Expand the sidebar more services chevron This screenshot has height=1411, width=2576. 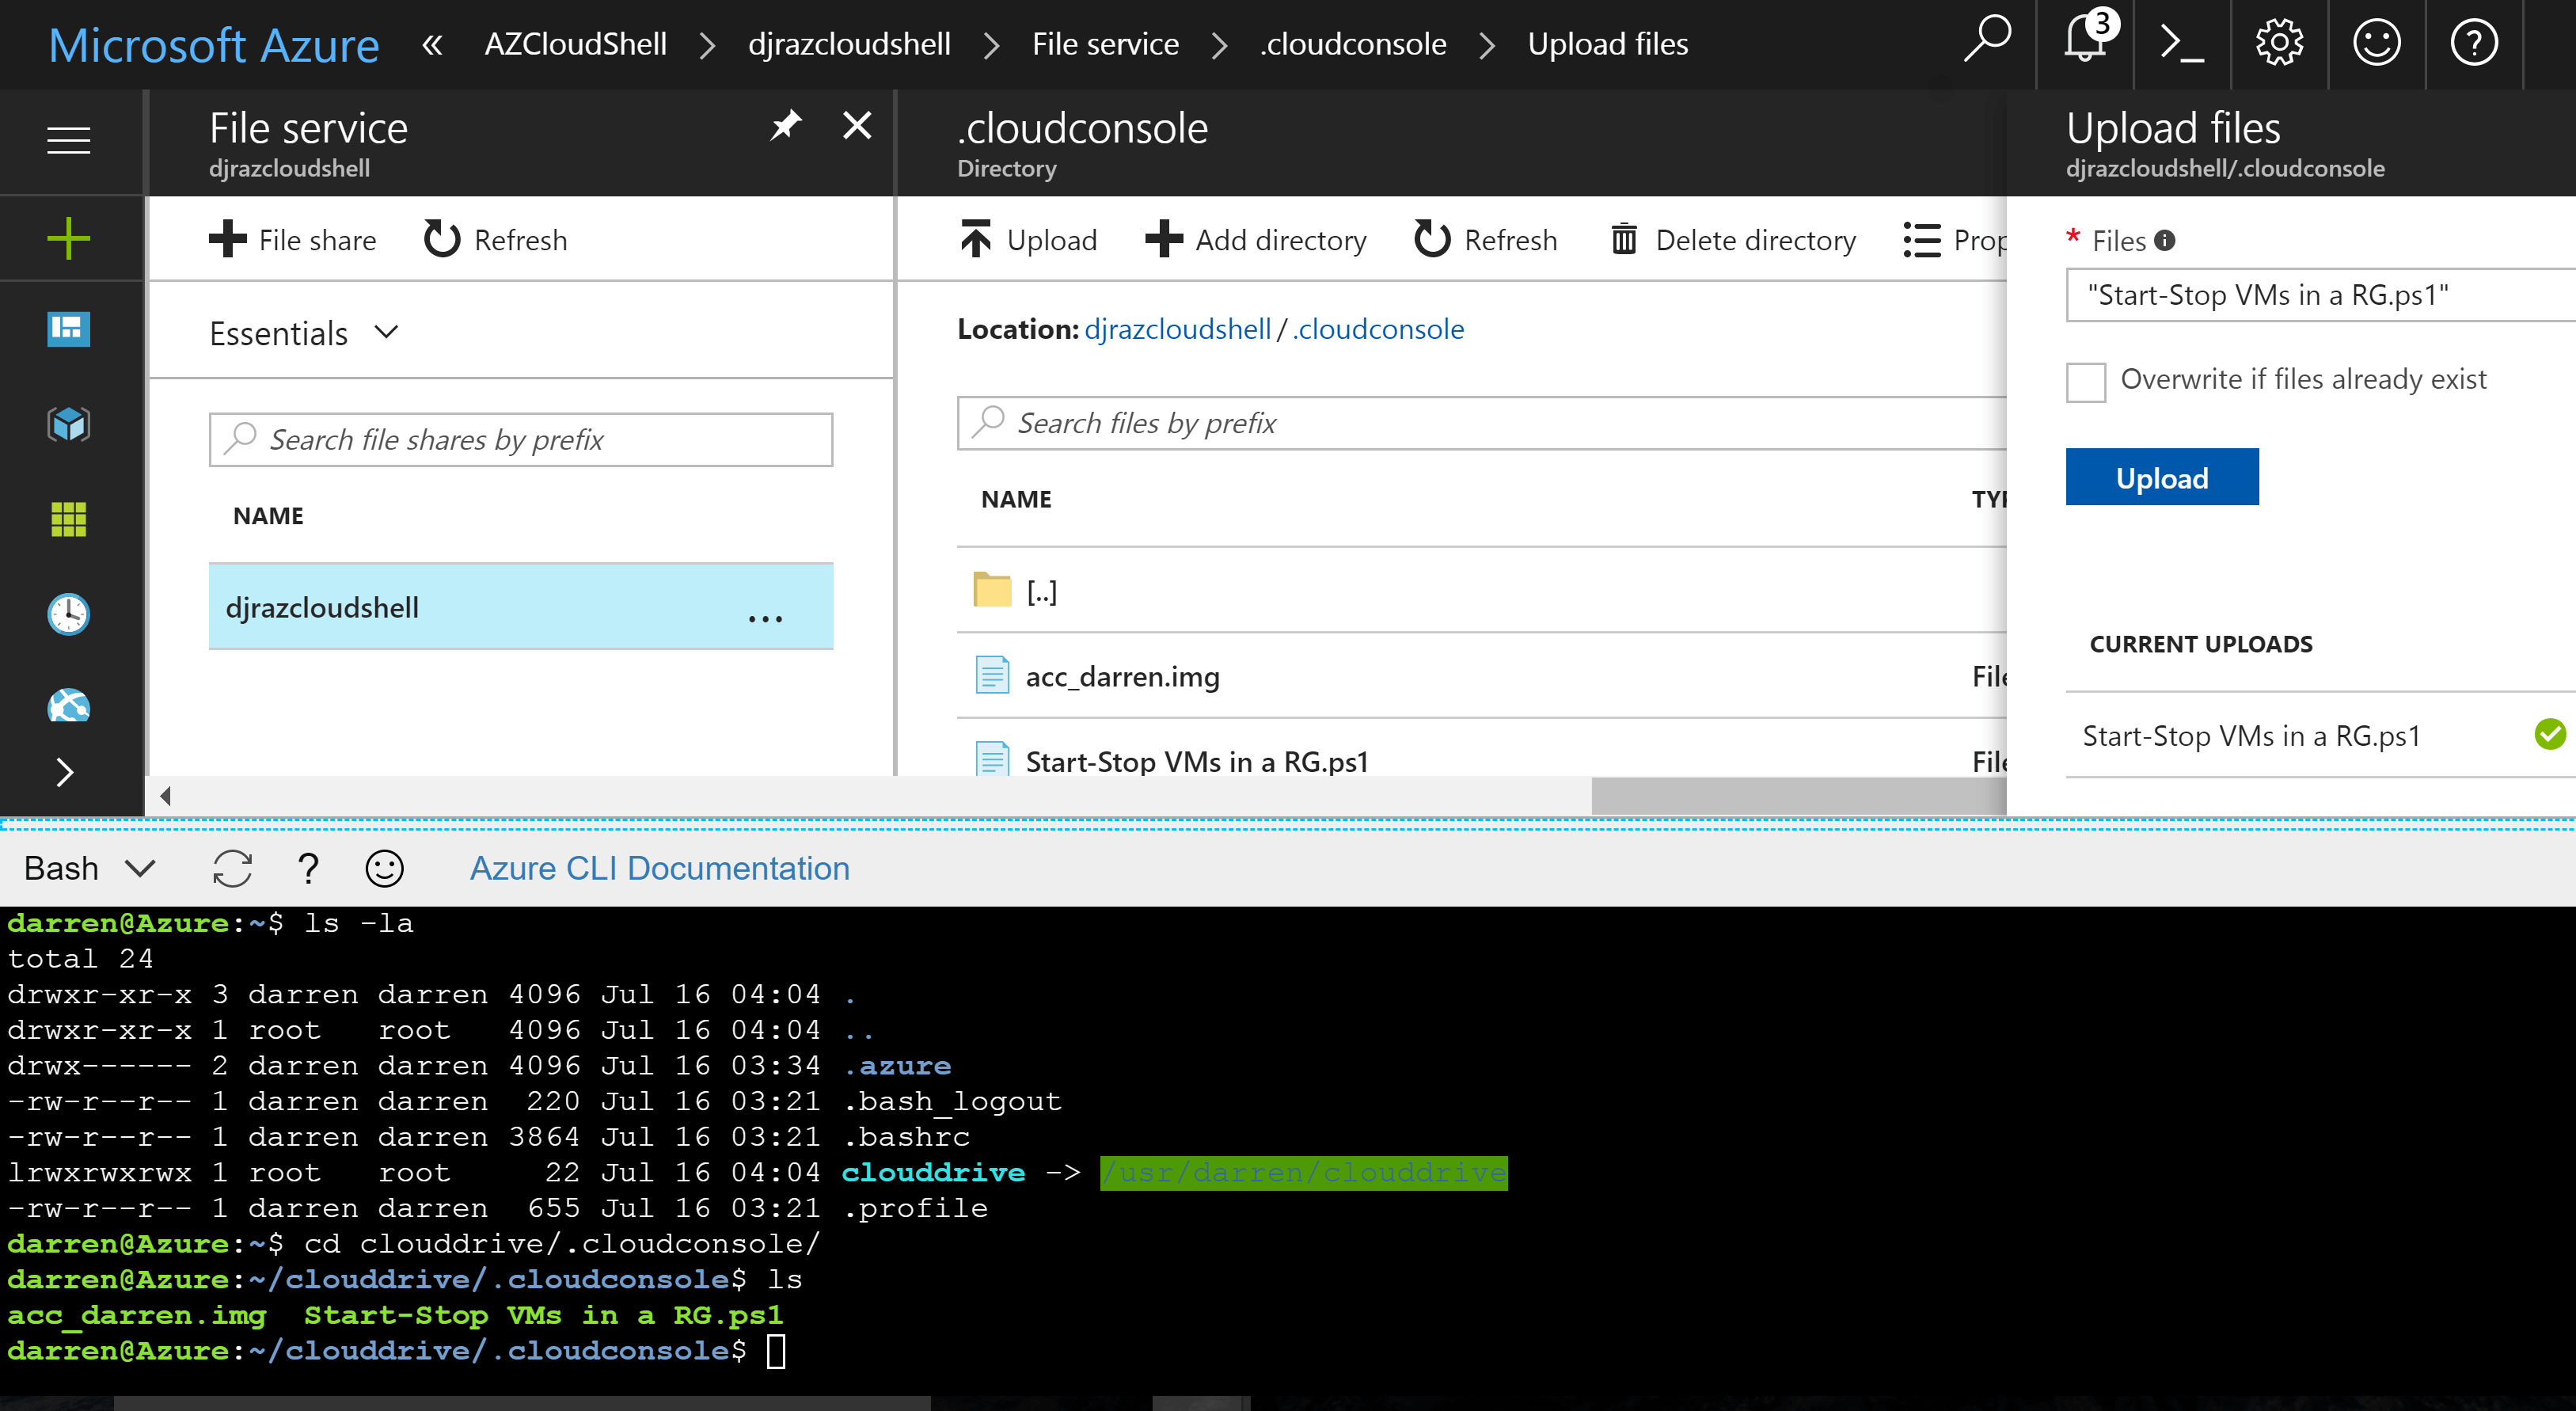coord(66,771)
